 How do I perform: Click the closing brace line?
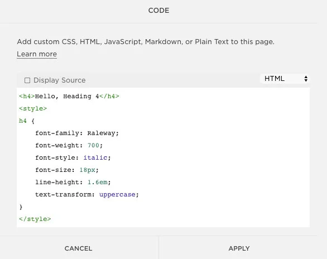[21, 207]
